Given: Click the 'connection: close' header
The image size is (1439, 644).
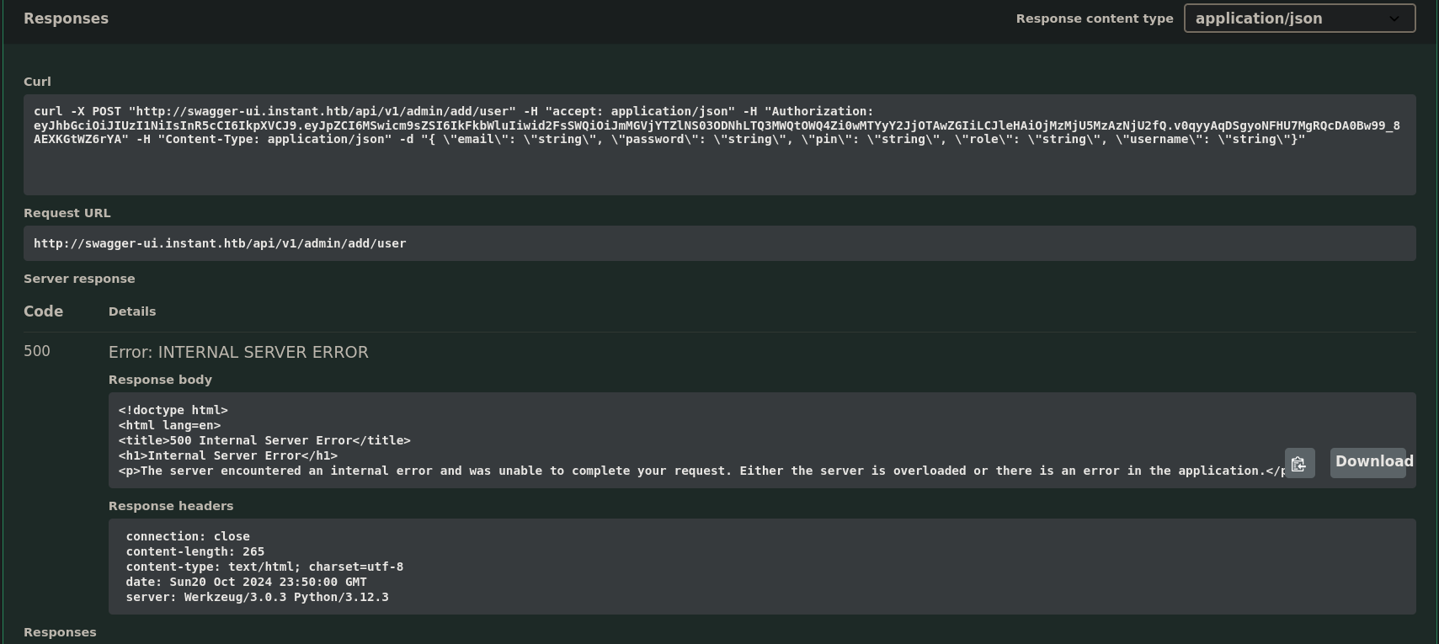Looking at the screenshot, I should point(188,536).
